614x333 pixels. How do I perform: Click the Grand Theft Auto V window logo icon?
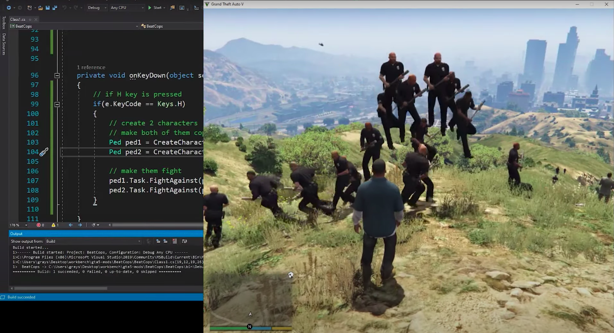pos(208,4)
